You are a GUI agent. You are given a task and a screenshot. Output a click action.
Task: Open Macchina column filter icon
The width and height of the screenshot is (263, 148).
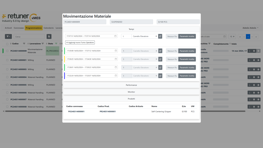pyautogui.click(x=209, y=44)
